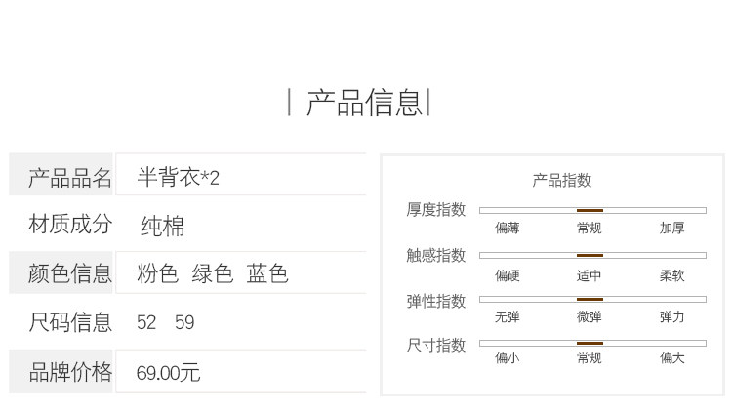The width and height of the screenshot is (732, 417).
Task: Click the 弹性指数 slider marker
Action: (590, 300)
